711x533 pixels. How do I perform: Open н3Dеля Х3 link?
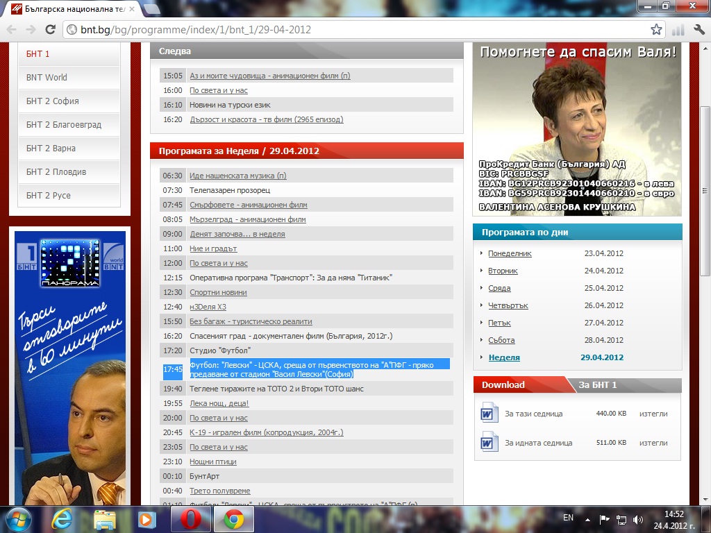pyautogui.click(x=208, y=307)
